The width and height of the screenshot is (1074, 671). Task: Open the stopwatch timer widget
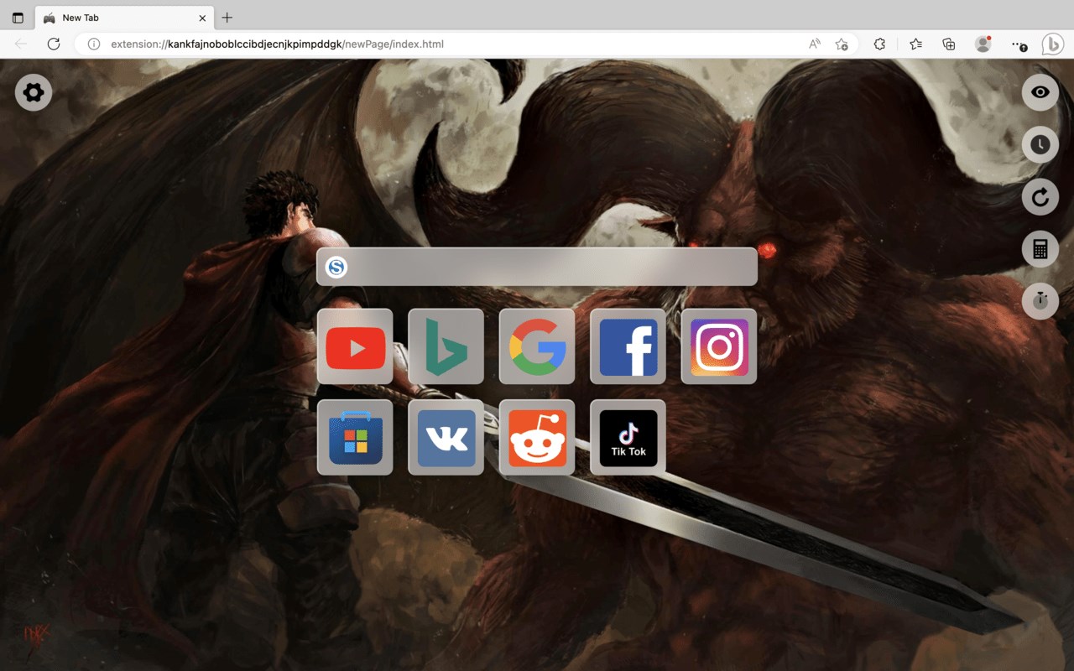[x=1040, y=301]
